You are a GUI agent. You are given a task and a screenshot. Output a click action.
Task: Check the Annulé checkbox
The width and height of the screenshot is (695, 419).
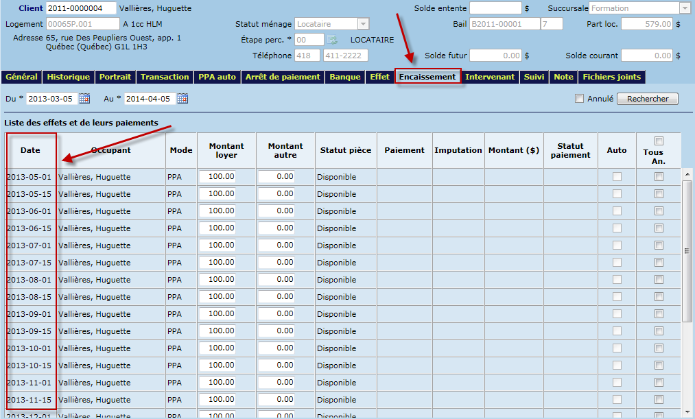point(580,99)
